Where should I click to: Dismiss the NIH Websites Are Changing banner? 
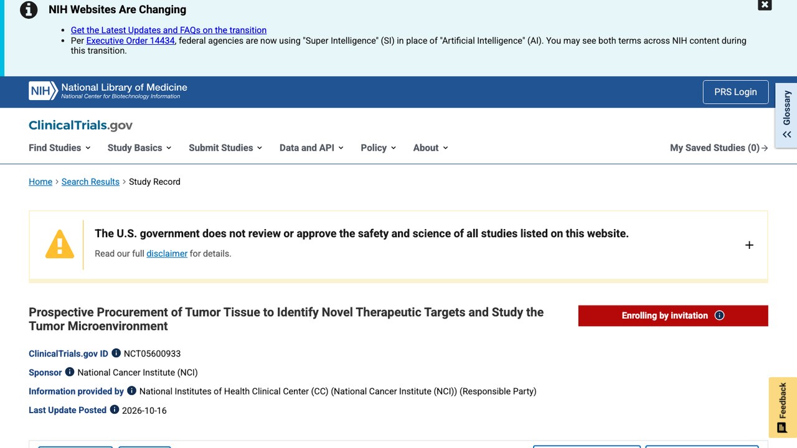coord(765,5)
